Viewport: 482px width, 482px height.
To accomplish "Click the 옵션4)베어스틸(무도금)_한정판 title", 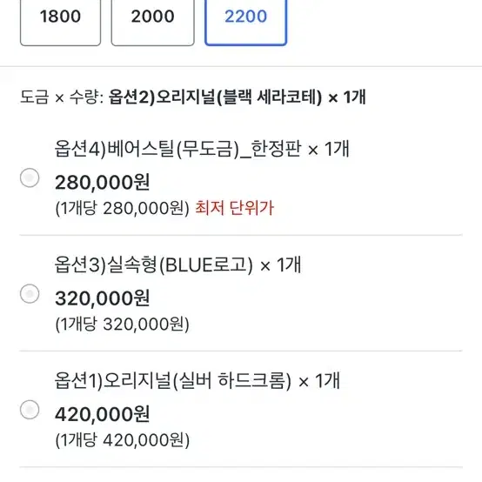I will point(177,149).
